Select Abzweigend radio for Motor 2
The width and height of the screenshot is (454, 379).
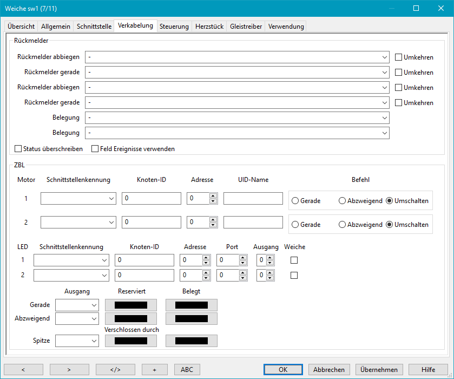click(x=343, y=225)
